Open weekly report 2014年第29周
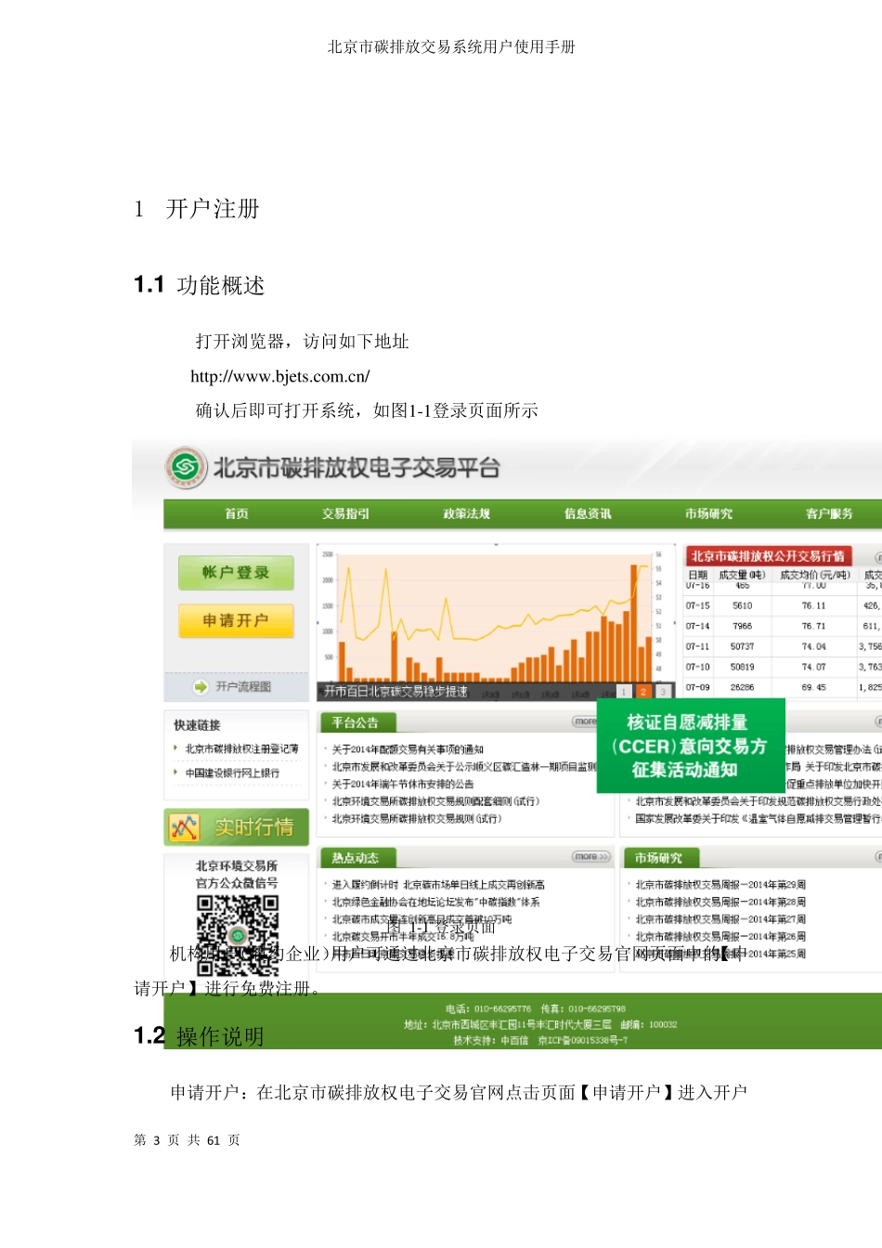This screenshot has width=882, height=1248. pyautogui.click(x=720, y=885)
